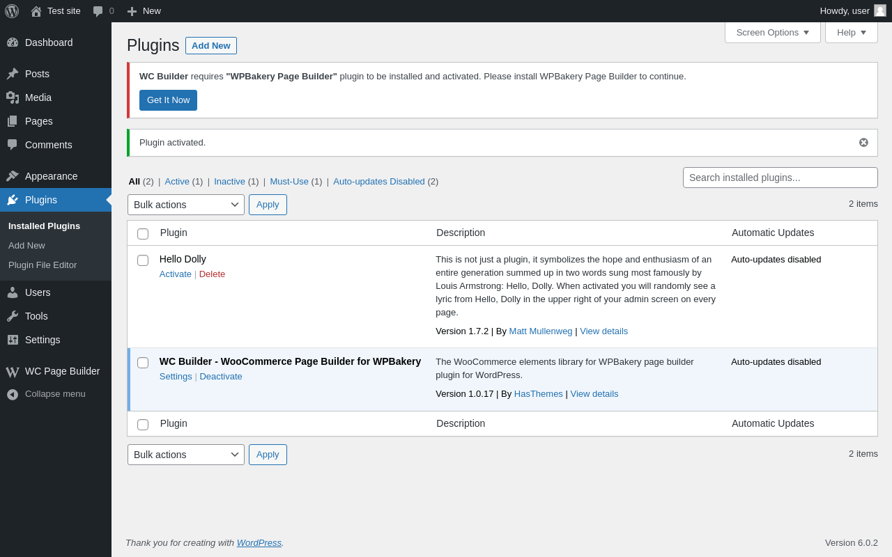The image size is (892, 557).
Task: Expand Screen Options panel
Action: pyautogui.click(x=773, y=32)
